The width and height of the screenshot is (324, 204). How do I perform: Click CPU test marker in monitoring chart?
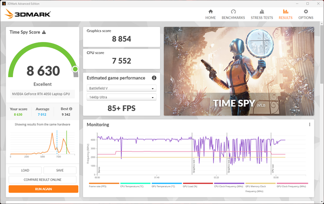pos(273,168)
